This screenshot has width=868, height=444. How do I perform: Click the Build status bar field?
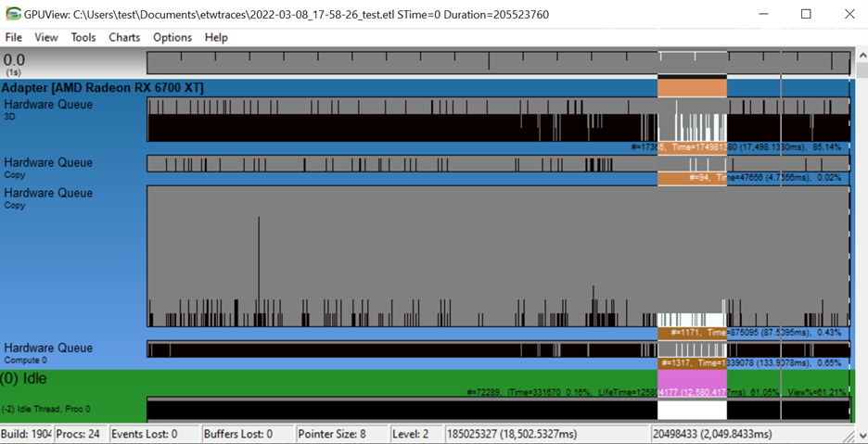click(x=26, y=434)
